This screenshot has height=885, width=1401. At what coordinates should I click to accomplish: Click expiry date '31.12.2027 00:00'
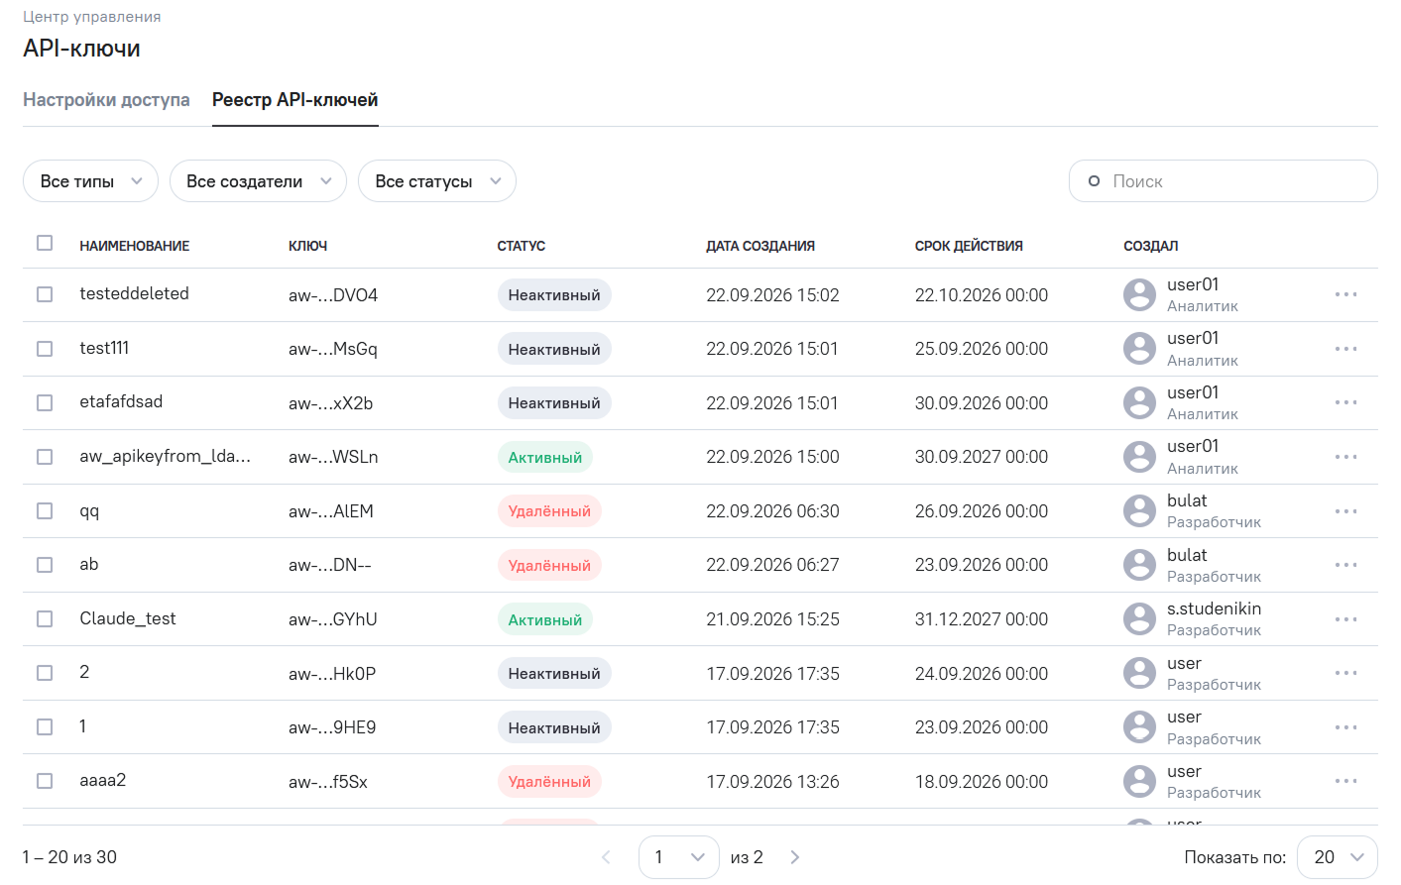[982, 619]
